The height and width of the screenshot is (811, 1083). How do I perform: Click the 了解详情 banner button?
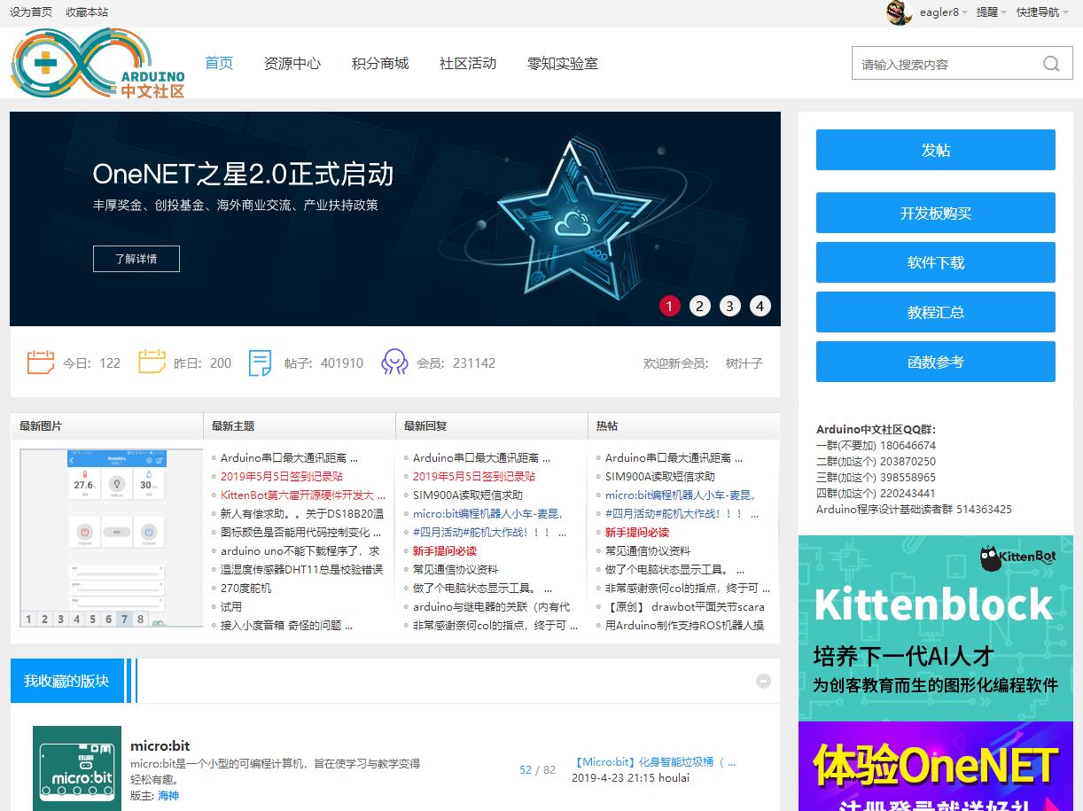[136, 259]
